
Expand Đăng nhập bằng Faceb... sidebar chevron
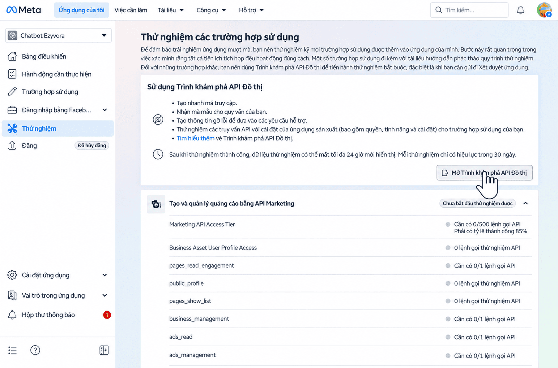[105, 110]
